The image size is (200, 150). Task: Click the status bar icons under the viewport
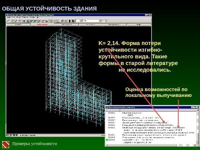(12, 135)
